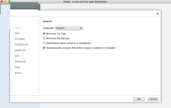Open the Language dropdown showing English
Image resolution: width=171 pixels, height=108 pixels.
point(69,28)
